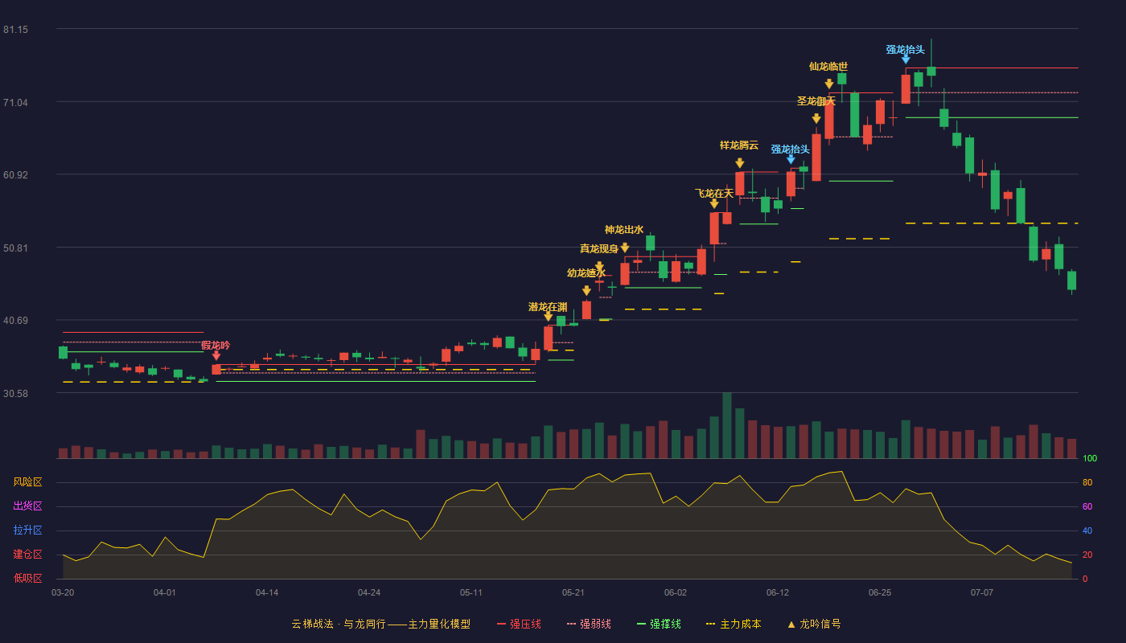Viewport: 1126px width, 643px height.
Task: Click the 50.81 price axis label
Action: coord(15,248)
